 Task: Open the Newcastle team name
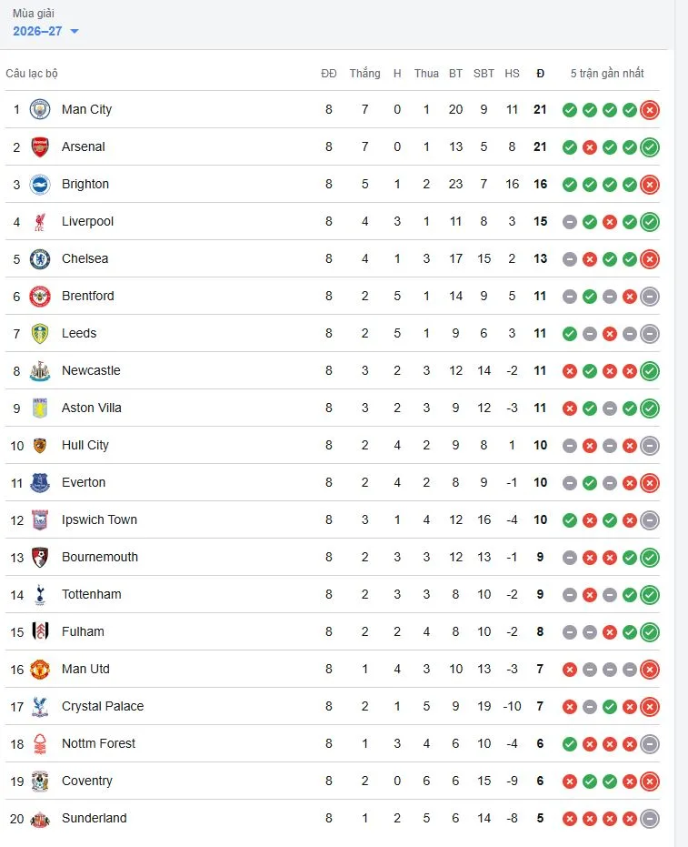(x=91, y=370)
